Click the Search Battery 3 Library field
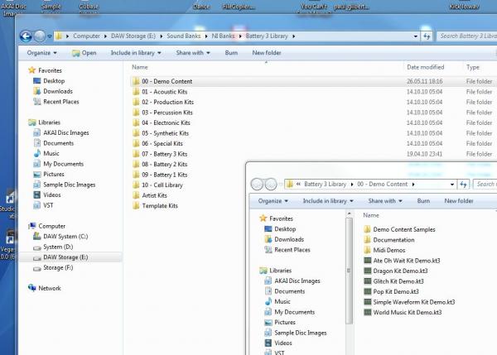The height and width of the screenshot is (355, 497). tap(466, 36)
